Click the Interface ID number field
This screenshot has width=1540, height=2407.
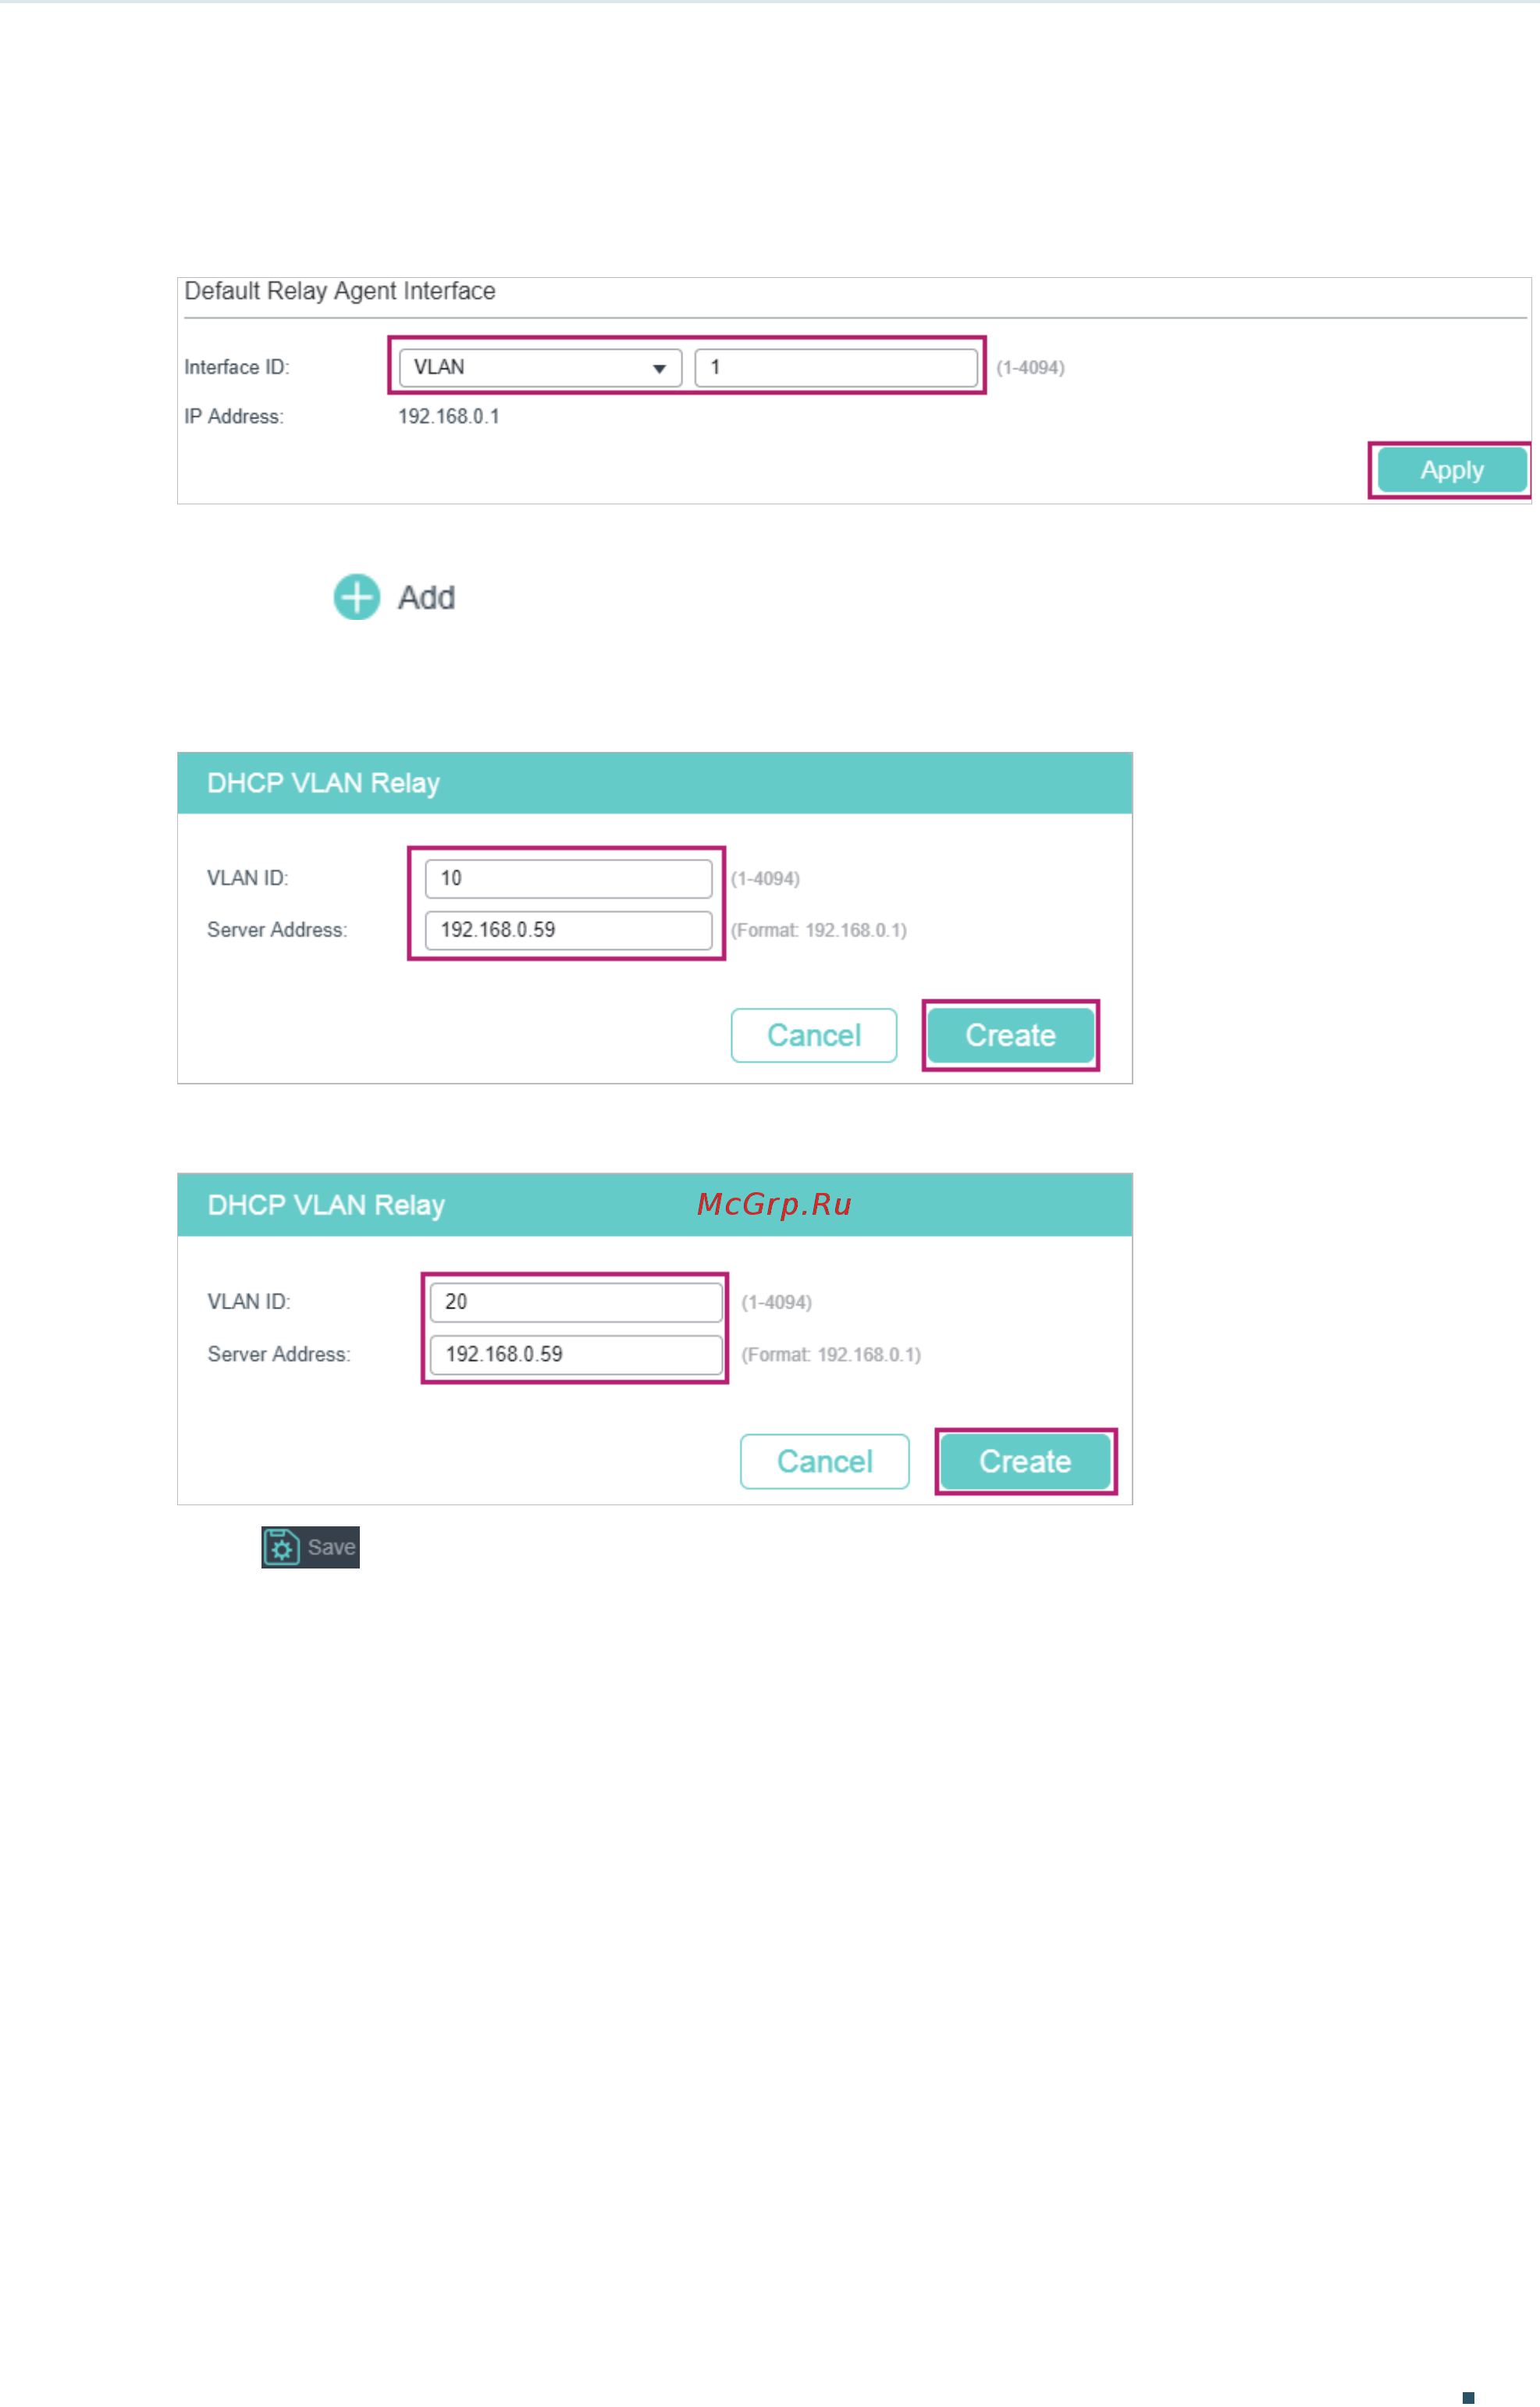836,367
